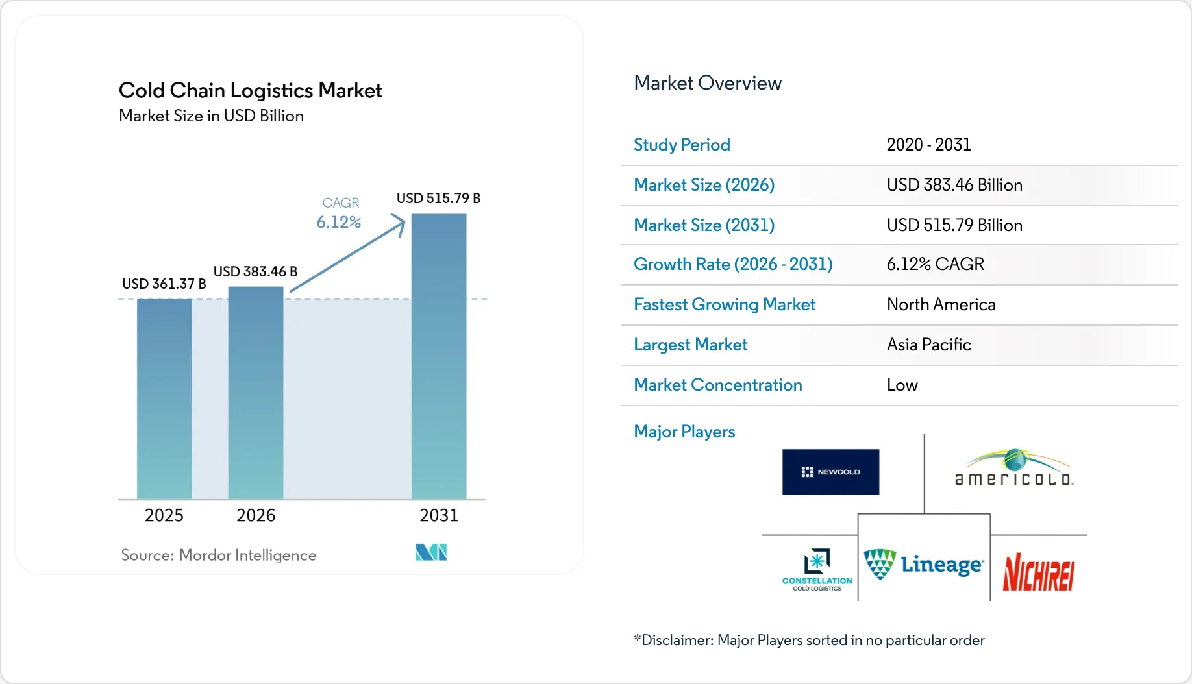Image resolution: width=1192 pixels, height=684 pixels.
Task: Click the 'Largest Market' label
Action: pos(691,345)
